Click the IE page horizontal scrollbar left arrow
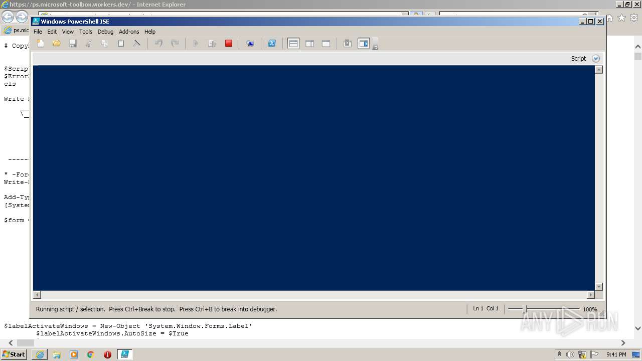Viewport: 642px width, 361px height. (x=11, y=343)
